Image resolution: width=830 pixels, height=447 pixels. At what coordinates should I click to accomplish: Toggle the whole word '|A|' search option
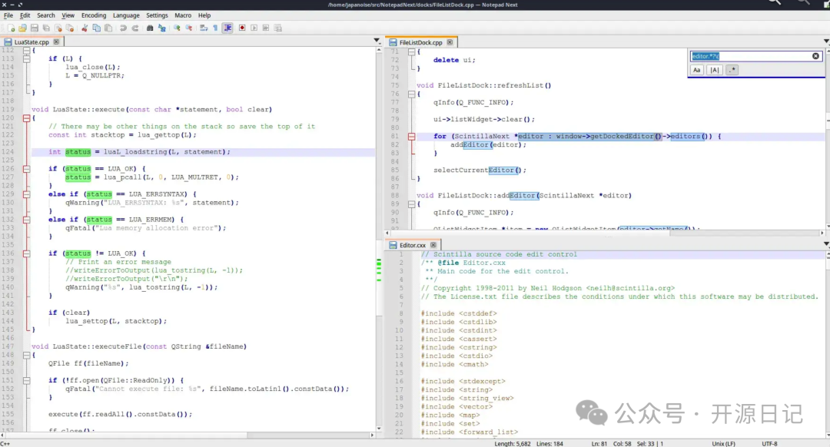(714, 70)
